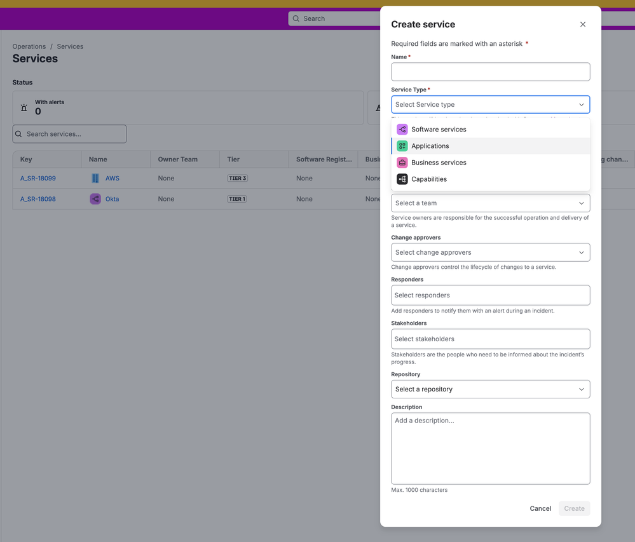This screenshot has width=635, height=542.
Task: Open the Okta service link
Action: [112, 199]
